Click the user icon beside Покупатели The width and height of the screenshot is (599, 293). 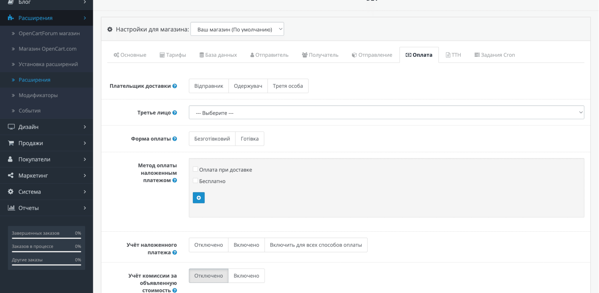10,159
